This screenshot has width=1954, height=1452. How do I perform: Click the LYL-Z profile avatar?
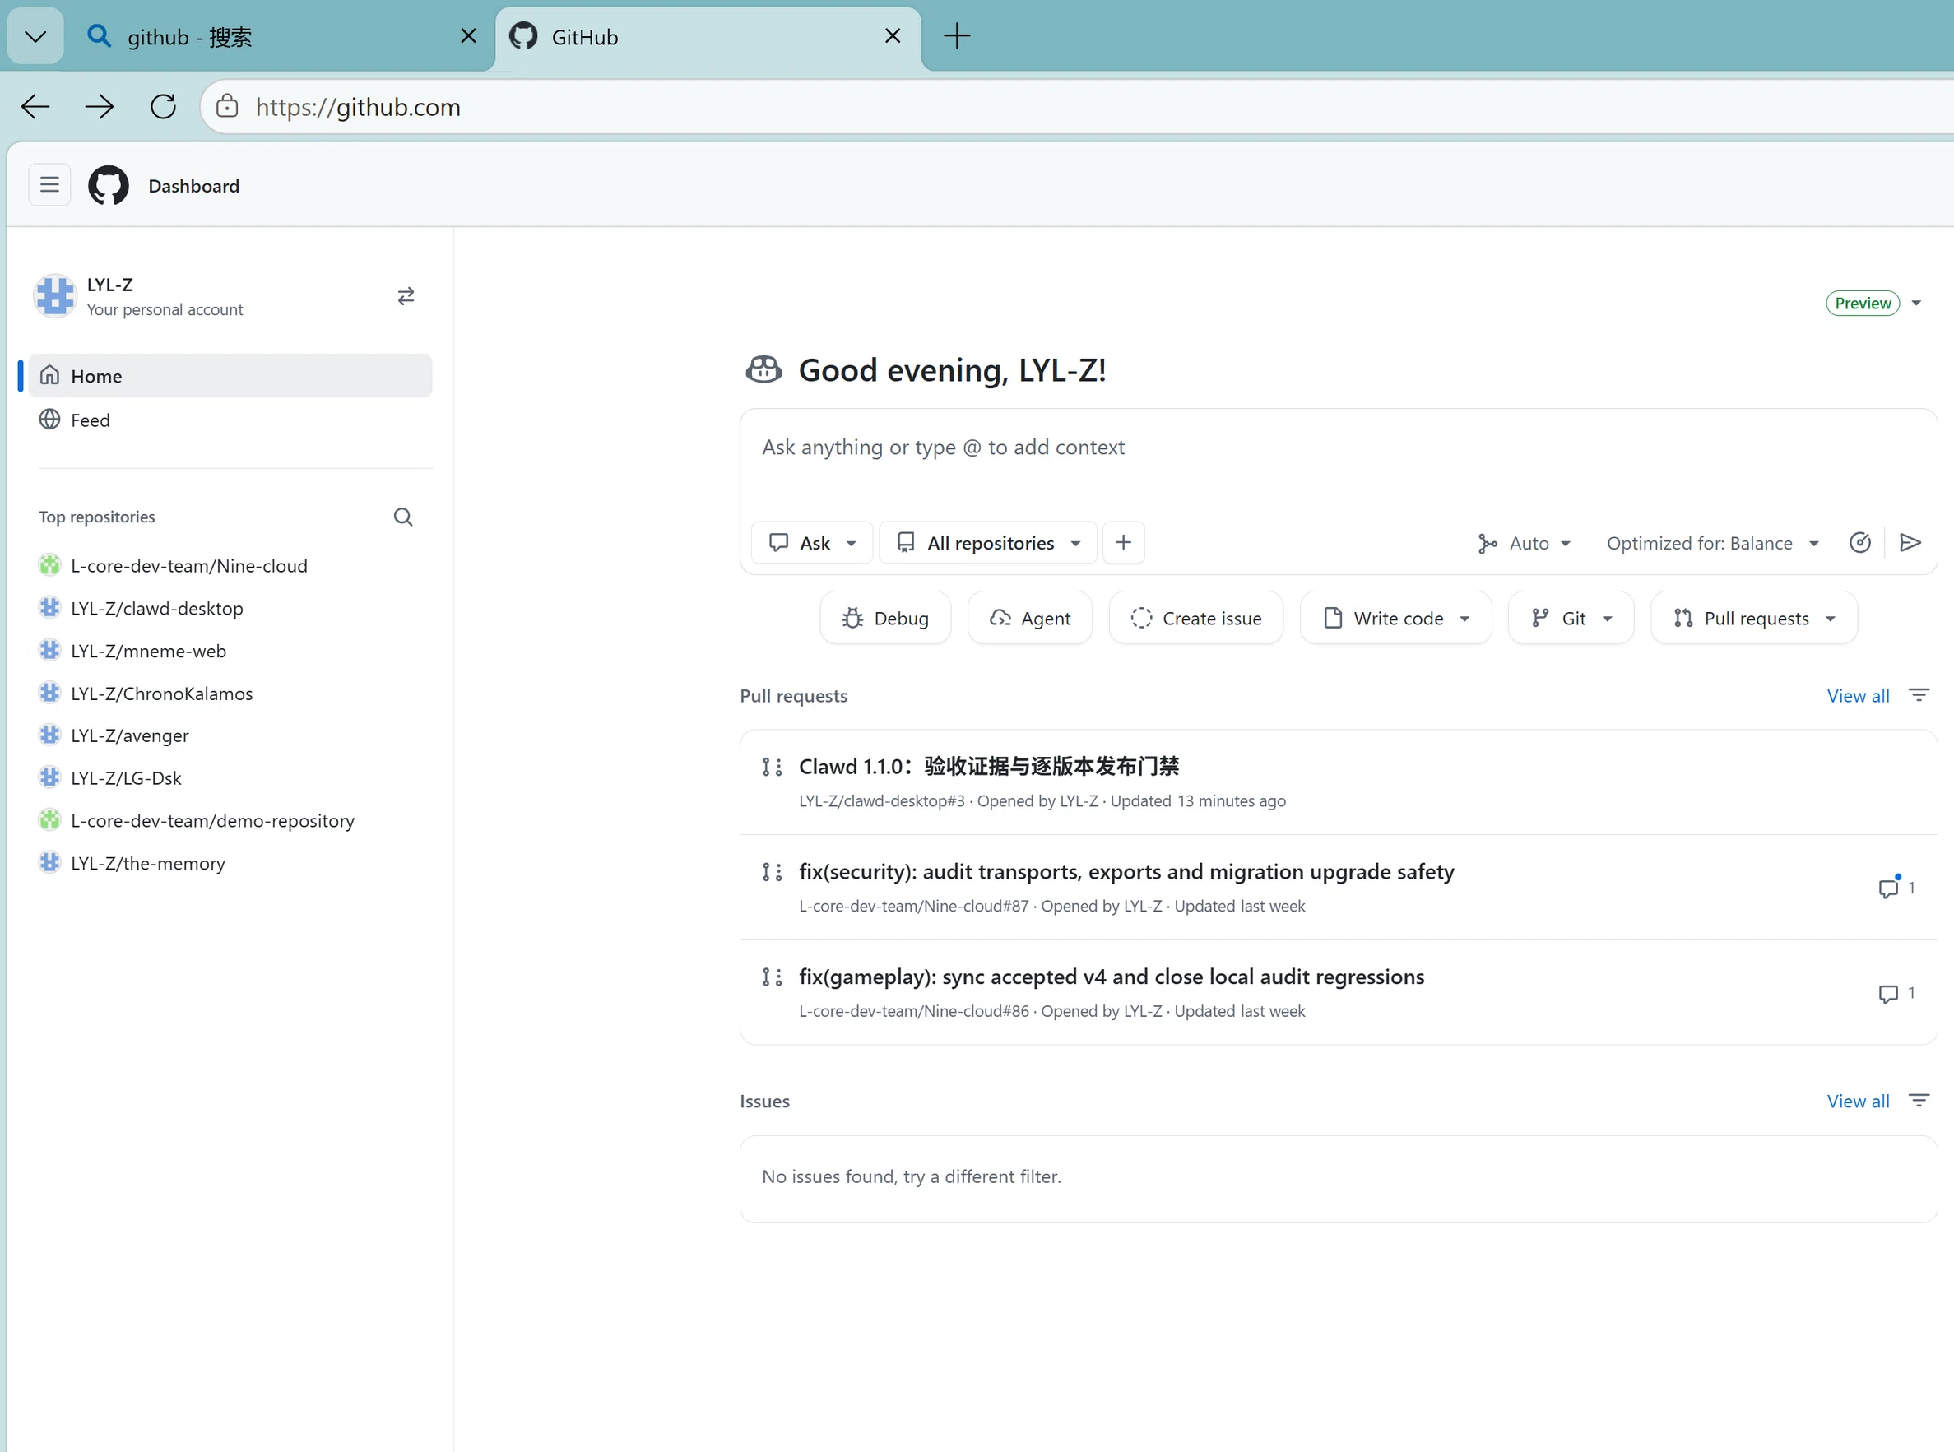[54, 296]
